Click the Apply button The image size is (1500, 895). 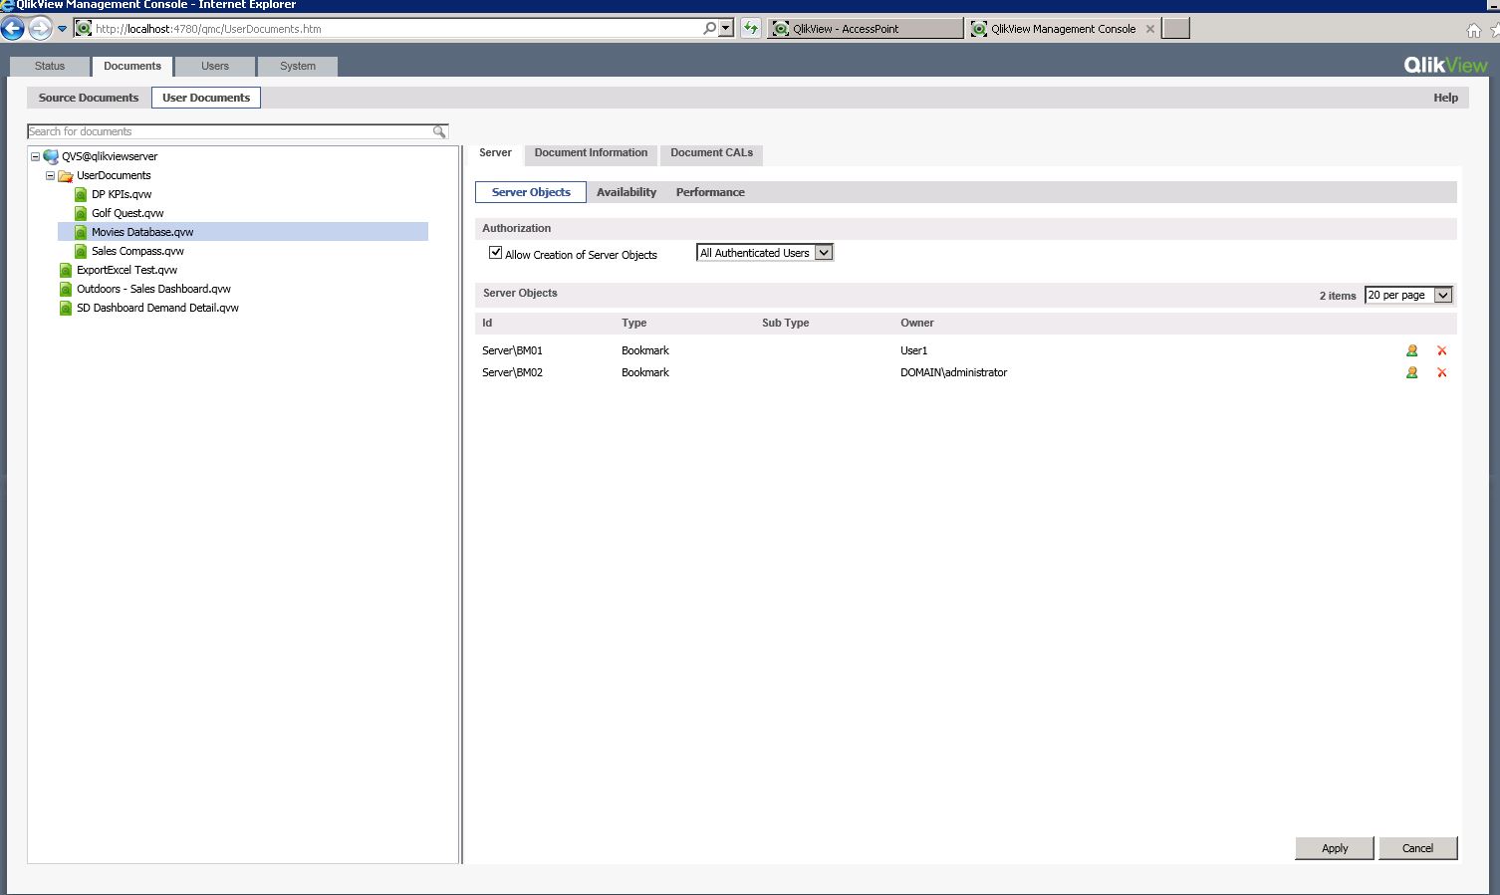pyautogui.click(x=1334, y=847)
